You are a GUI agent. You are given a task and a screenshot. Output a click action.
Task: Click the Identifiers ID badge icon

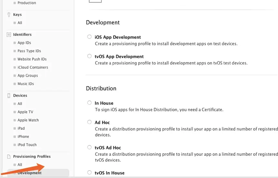[x=9, y=34]
